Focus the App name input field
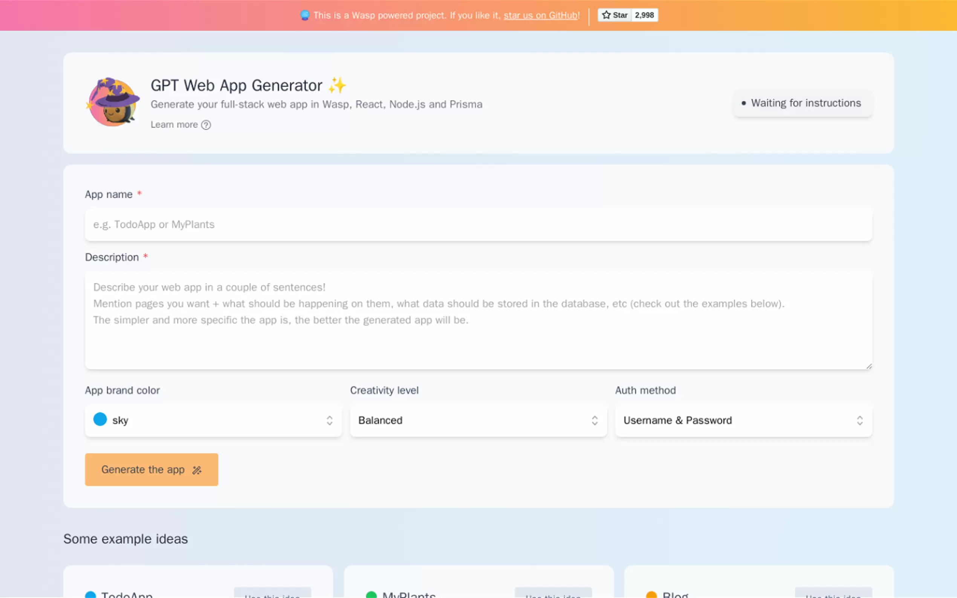The height and width of the screenshot is (598, 957). (478, 225)
